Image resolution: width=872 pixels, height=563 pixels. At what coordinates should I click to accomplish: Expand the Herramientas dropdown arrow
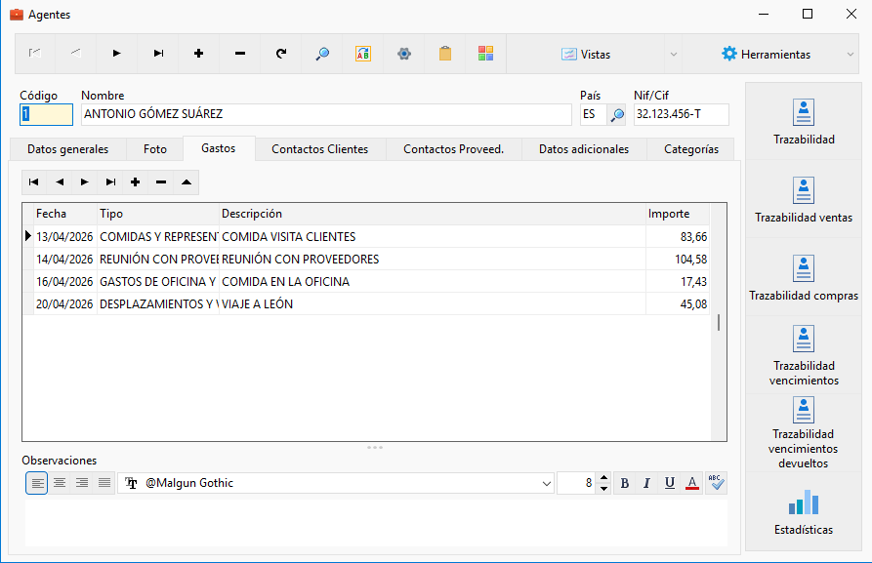[x=851, y=54]
